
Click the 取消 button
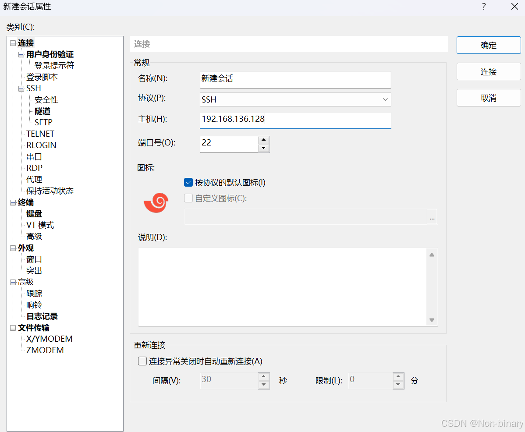click(489, 98)
